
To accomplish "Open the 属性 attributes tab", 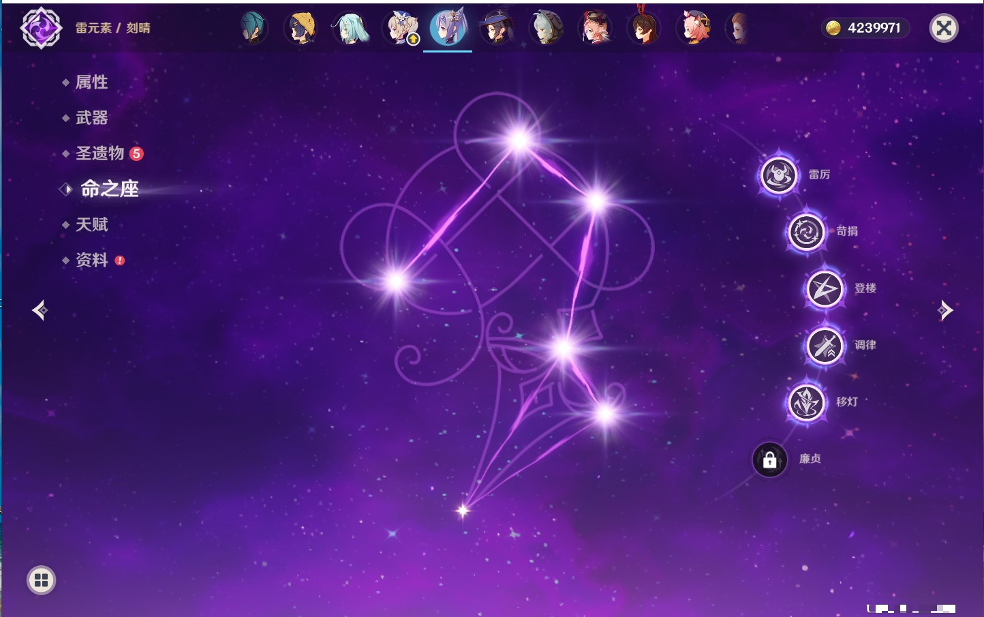I will pos(91,82).
